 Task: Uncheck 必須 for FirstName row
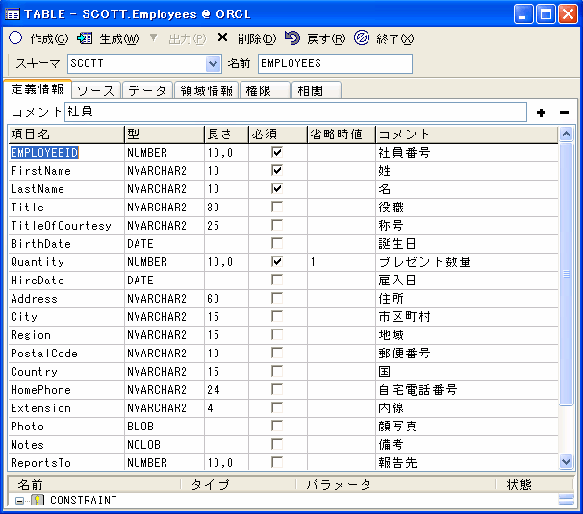277,170
